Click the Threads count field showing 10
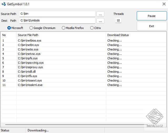This screenshot has height=133, width=168. [118, 20]
